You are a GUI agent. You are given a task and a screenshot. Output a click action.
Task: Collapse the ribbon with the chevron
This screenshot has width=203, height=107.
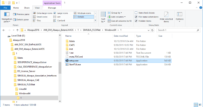(x=197, y=8)
